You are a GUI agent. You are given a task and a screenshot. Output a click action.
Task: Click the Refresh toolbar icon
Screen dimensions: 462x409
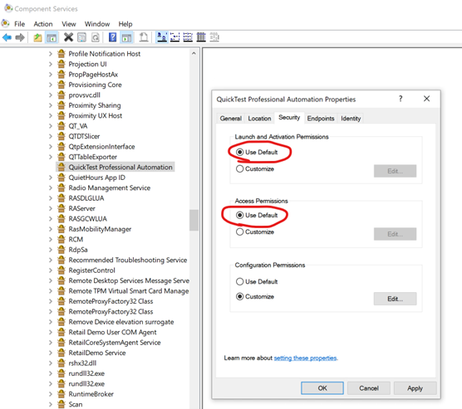click(96, 37)
